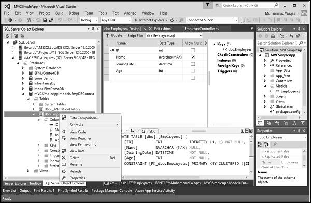Expand the EFMyContextDB database node
The width and height of the screenshot is (311, 203).
23,73
